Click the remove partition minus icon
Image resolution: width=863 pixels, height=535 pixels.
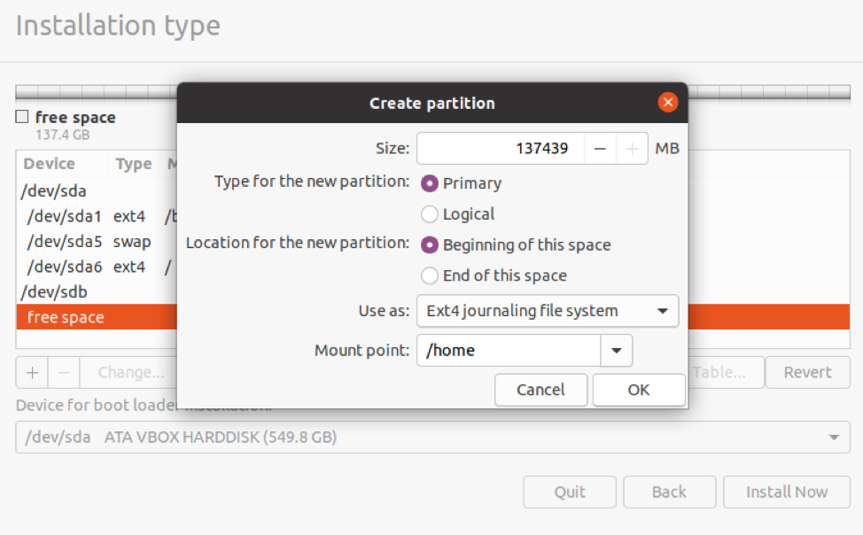click(x=64, y=373)
